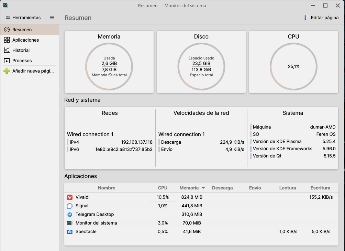The width and height of the screenshot is (345, 251).
Task: Click the KDE Plasma version 5.25.4
Action: [329, 142]
